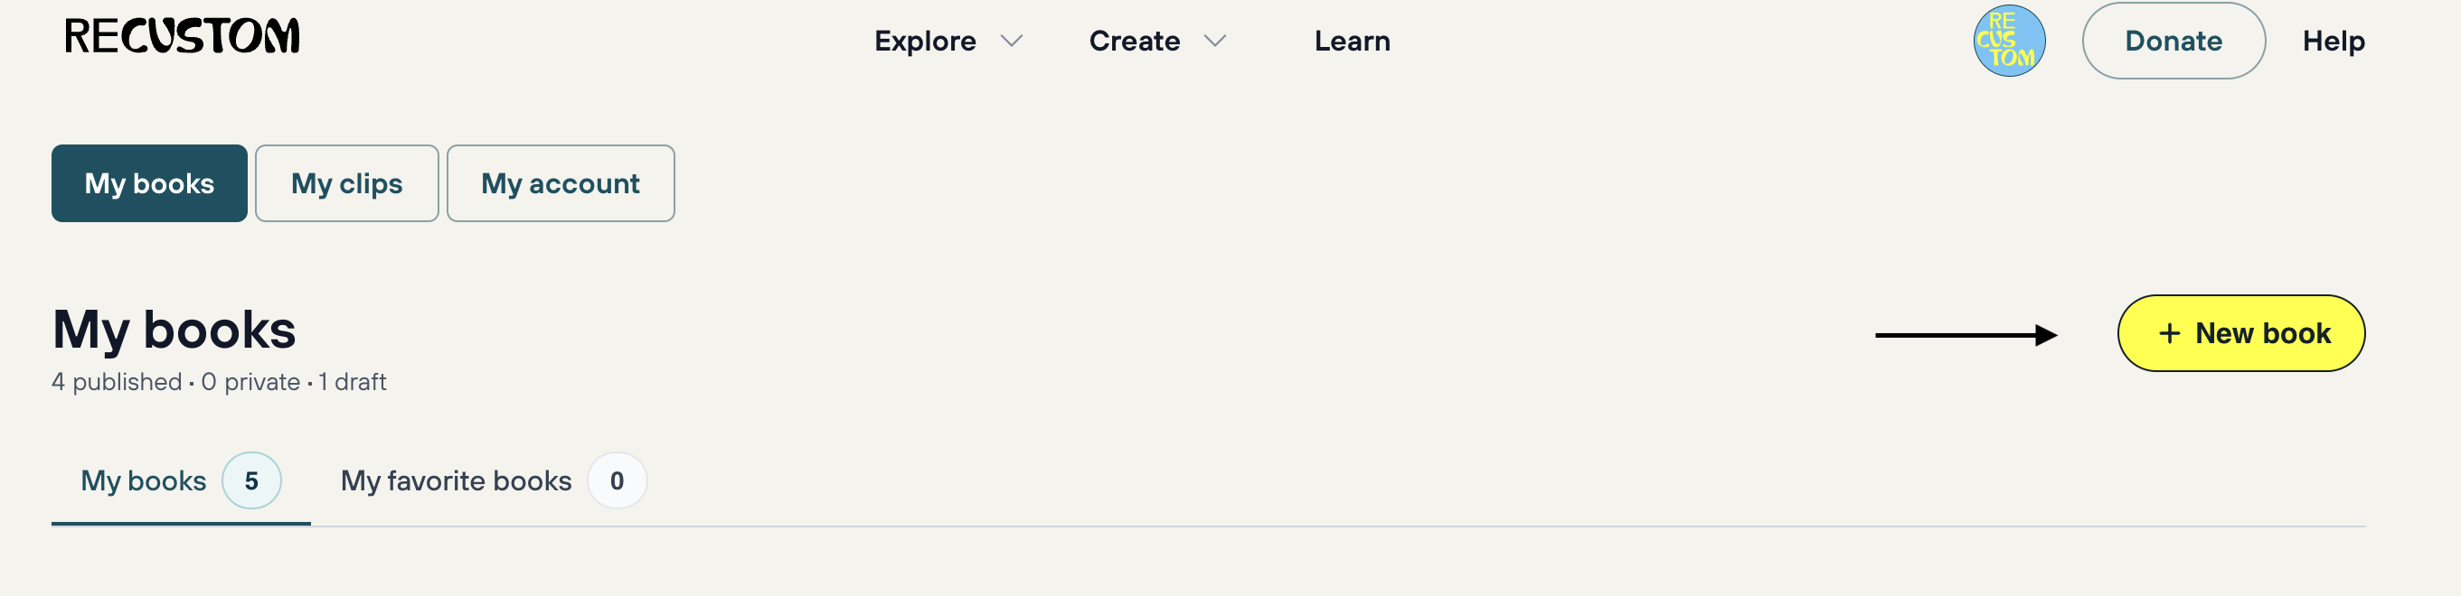The height and width of the screenshot is (596, 2461).
Task: Open the Help page
Action: 2333,41
